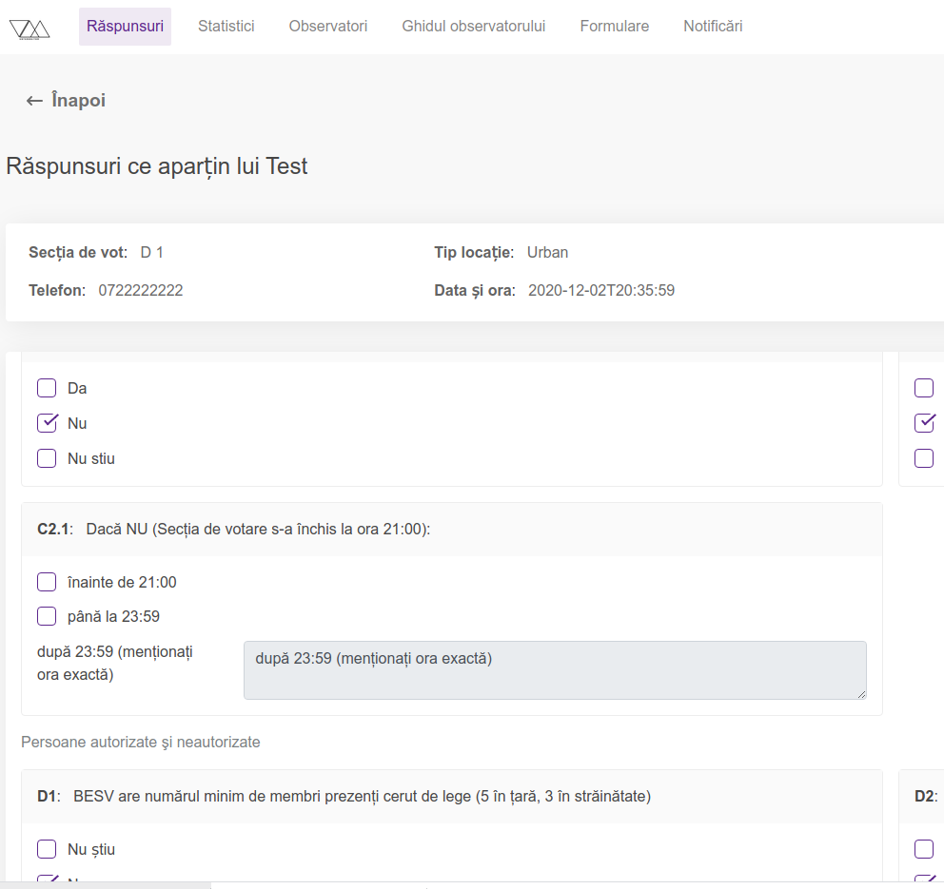Check the top checkbox in the right panel
Viewport: 944px width, 889px height.
point(923,388)
